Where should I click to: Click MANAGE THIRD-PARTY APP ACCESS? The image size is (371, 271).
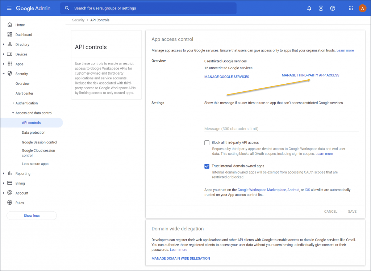point(310,75)
